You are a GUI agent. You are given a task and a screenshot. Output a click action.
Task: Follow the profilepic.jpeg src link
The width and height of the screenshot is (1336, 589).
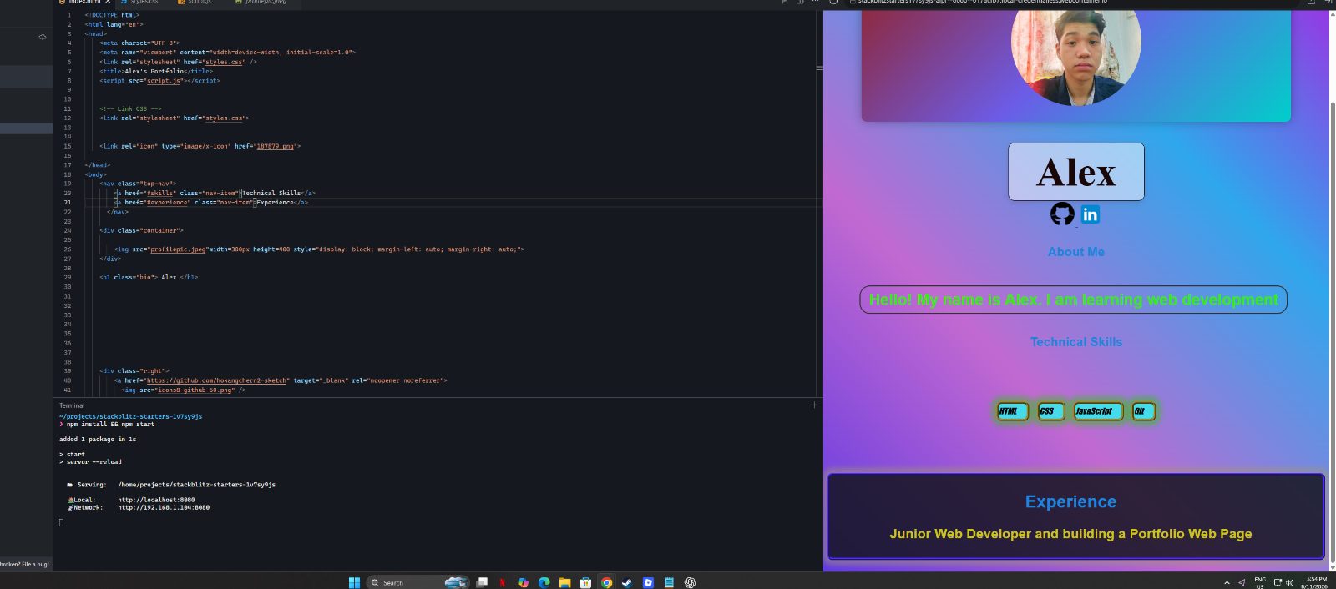178,249
